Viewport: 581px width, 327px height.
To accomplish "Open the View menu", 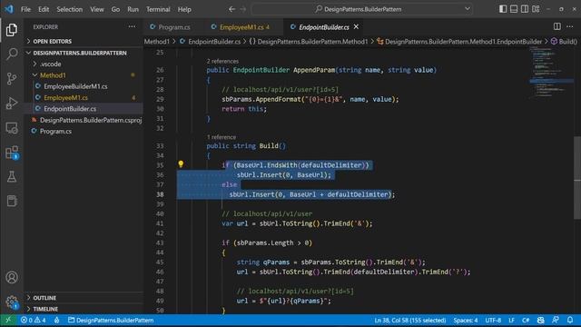I will pyautogui.click(x=97, y=9).
